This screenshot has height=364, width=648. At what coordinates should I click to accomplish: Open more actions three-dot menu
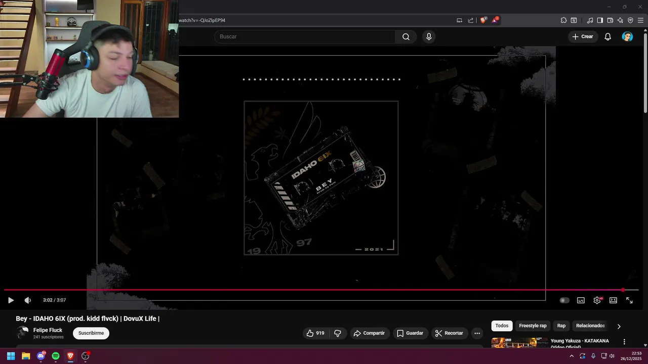[x=477, y=333]
